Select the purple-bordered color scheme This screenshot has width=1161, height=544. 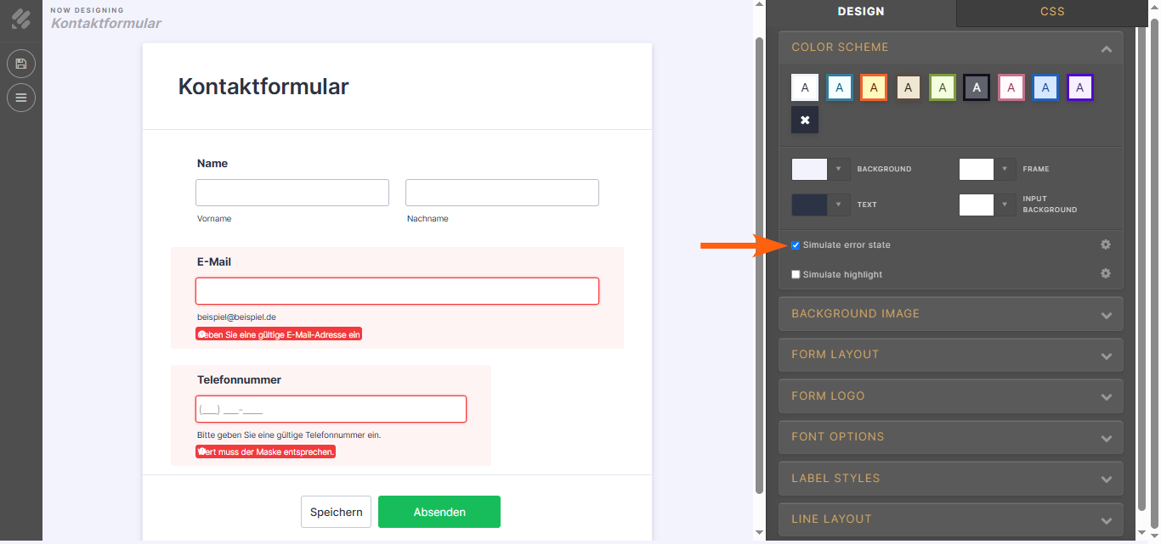coord(1080,87)
